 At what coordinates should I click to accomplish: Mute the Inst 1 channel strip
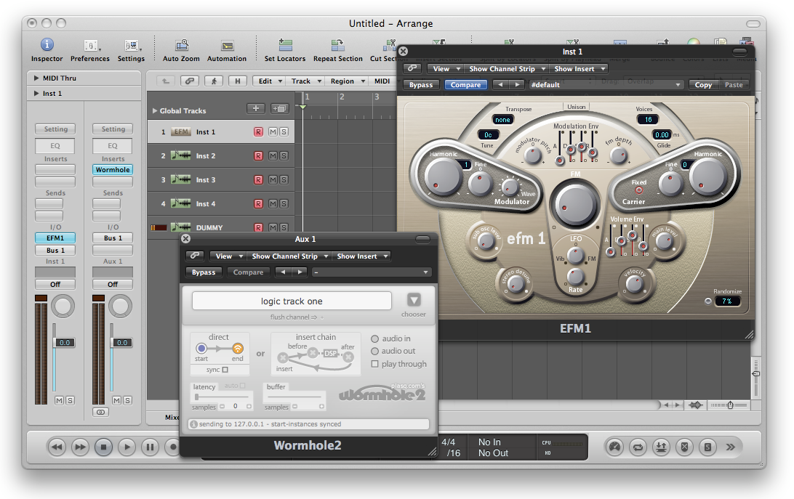[59, 400]
